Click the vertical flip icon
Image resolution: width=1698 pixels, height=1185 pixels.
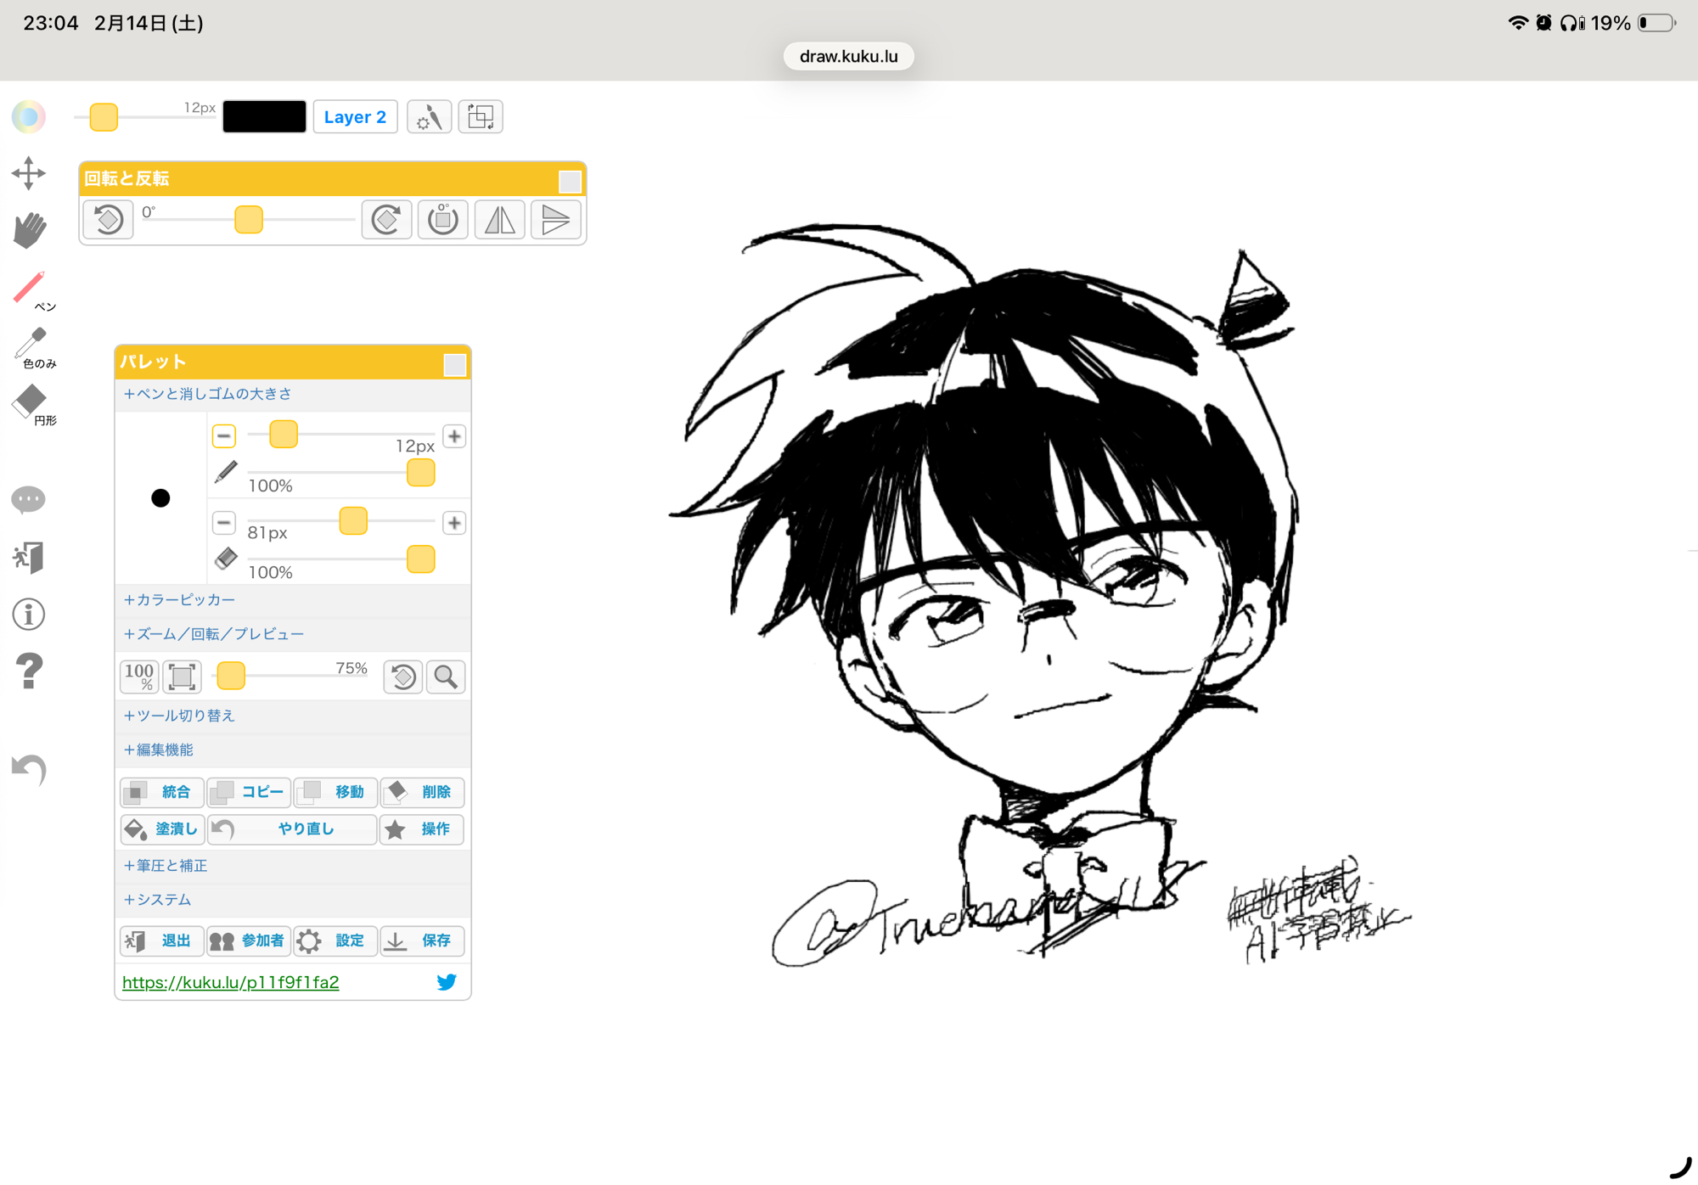click(x=555, y=220)
